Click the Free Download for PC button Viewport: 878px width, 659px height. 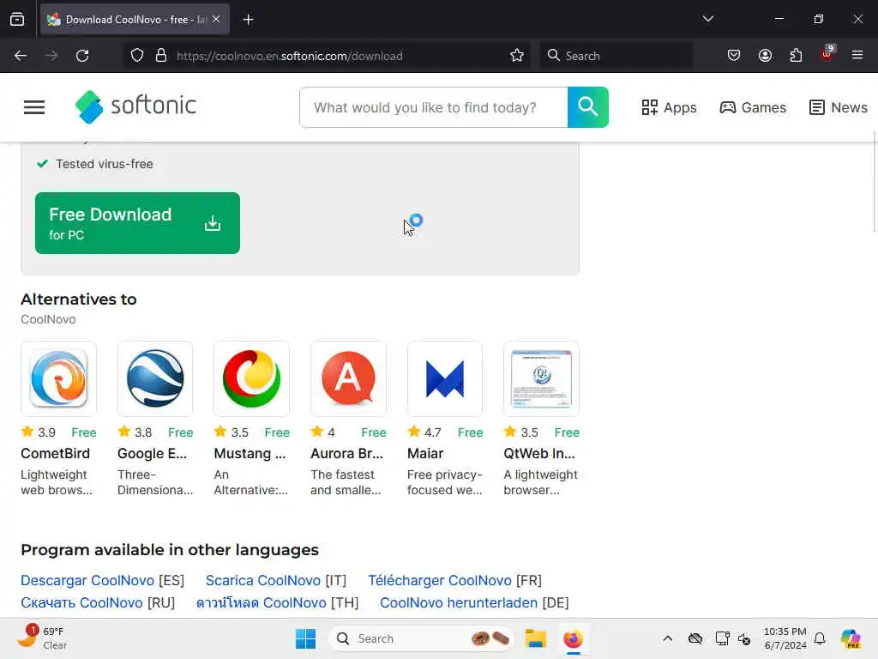coord(137,223)
